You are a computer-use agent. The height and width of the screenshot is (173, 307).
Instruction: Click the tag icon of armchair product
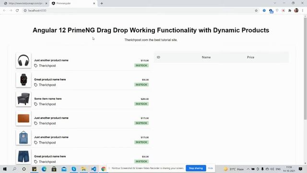tap(36, 104)
